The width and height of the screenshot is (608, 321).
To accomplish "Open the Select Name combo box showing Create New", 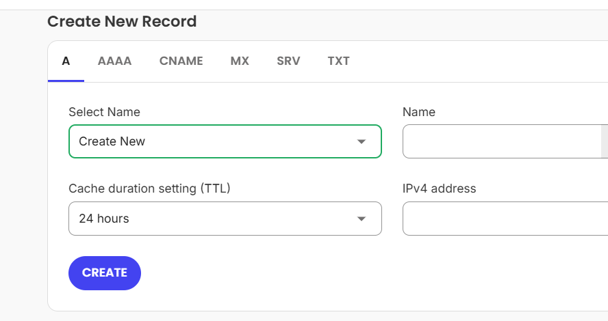I will (x=225, y=141).
